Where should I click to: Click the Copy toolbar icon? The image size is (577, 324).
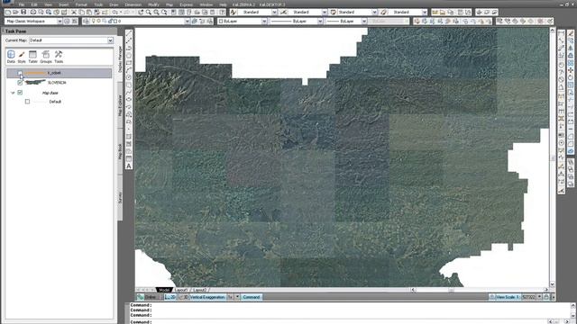tap(81, 12)
